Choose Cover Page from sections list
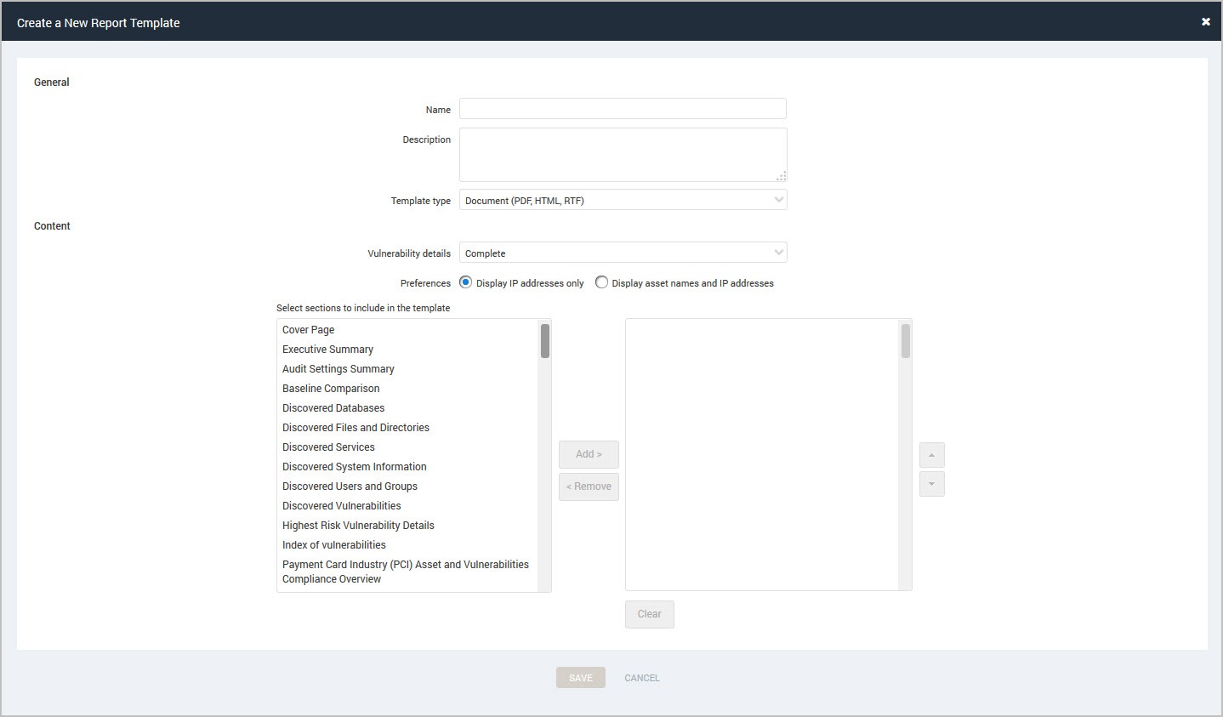 tap(309, 330)
